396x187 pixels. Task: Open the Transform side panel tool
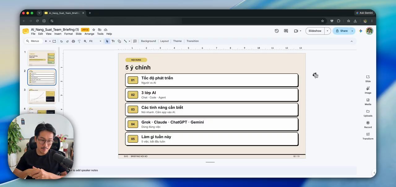click(368, 136)
